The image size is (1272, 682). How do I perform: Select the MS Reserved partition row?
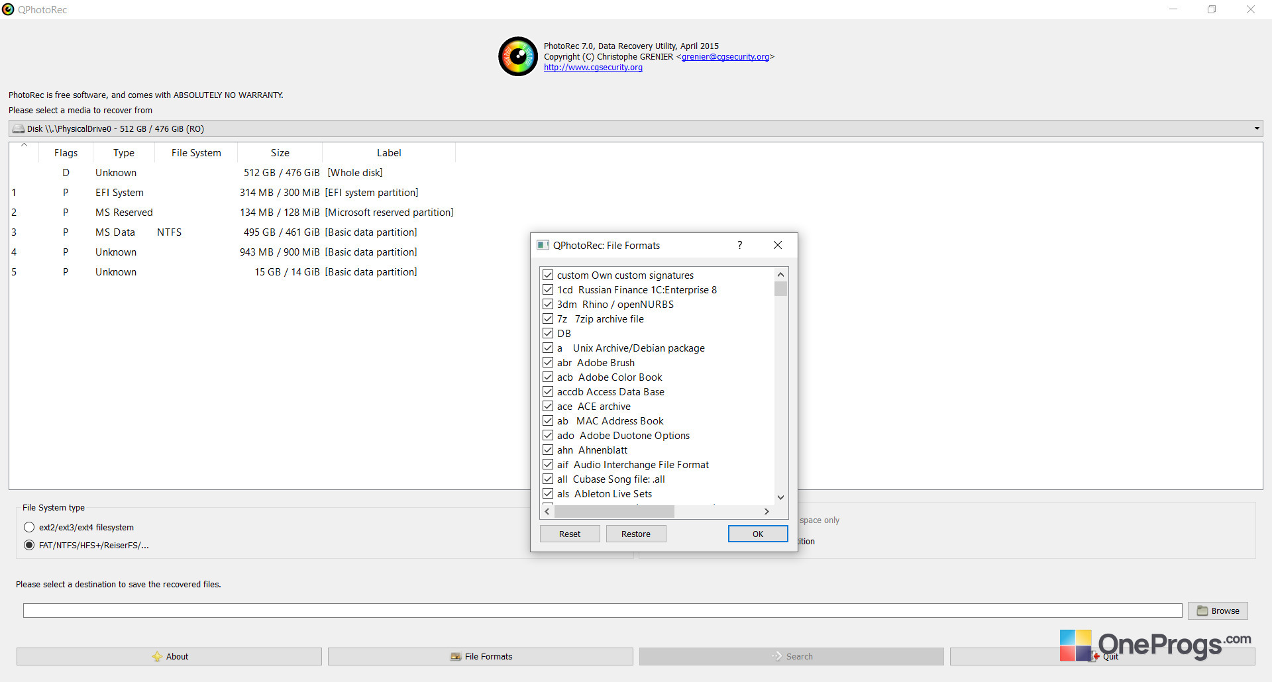click(x=233, y=213)
